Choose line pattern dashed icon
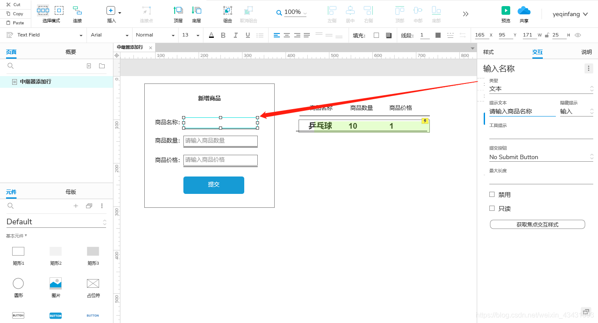 (x=450, y=35)
